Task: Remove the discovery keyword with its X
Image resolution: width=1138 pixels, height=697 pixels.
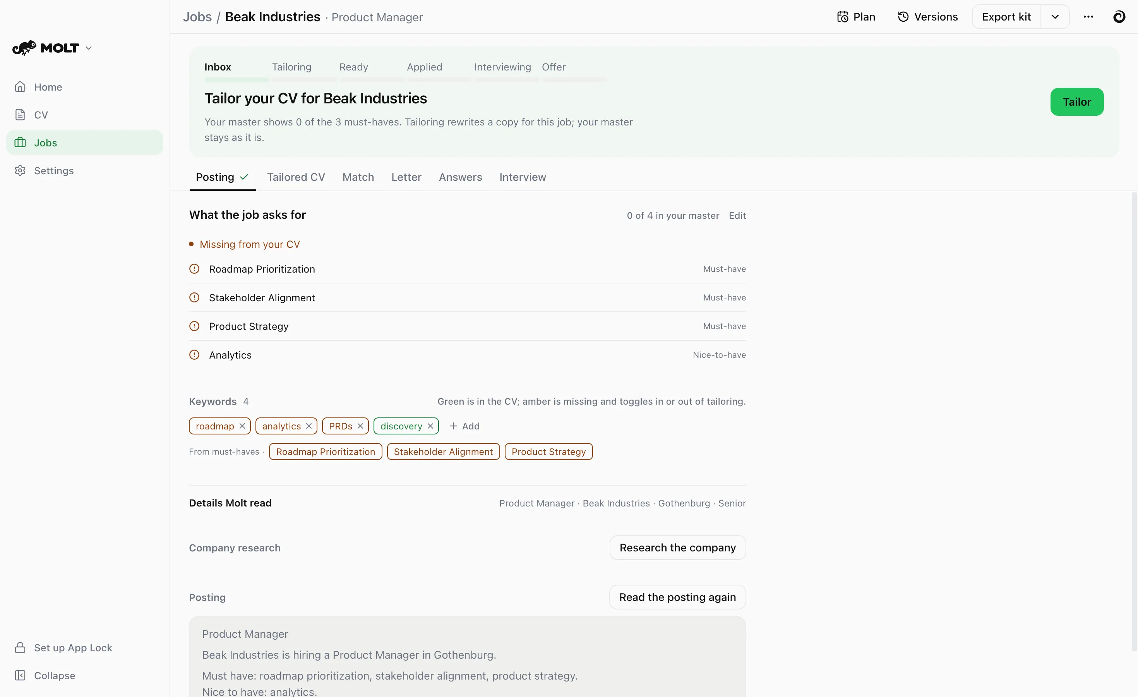Action: coord(430,426)
